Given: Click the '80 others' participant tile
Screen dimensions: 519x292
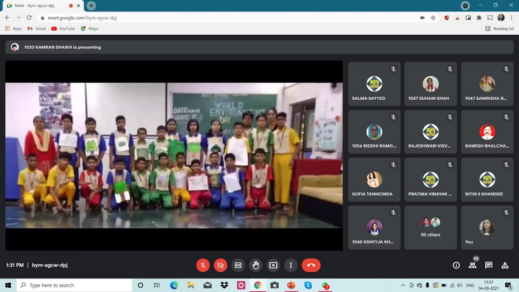Looking at the screenshot, I should click(430, 227).
